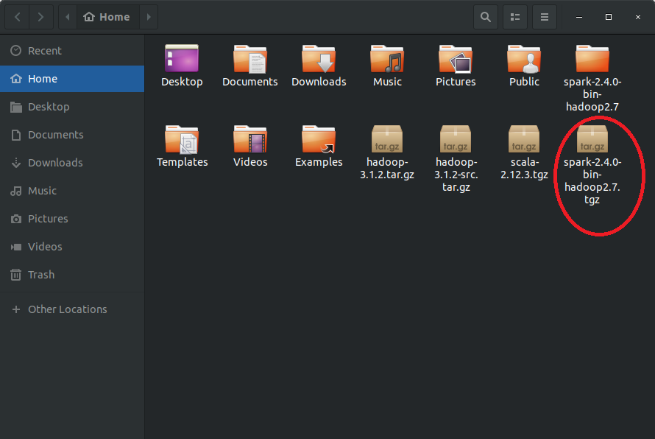This screenshot has width=655, height=439.
Task: Click the left path-bar chevron
Action: (x=68, y=17)
